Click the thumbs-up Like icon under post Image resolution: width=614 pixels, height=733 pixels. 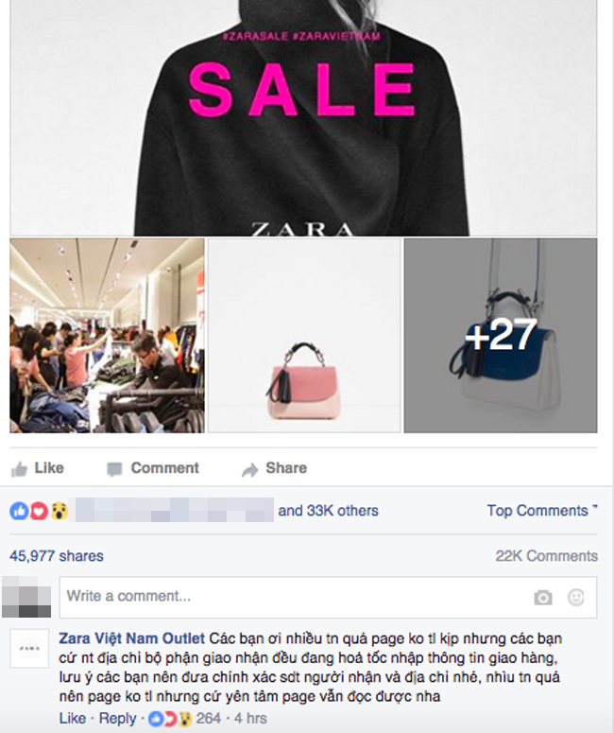[19, 469]
